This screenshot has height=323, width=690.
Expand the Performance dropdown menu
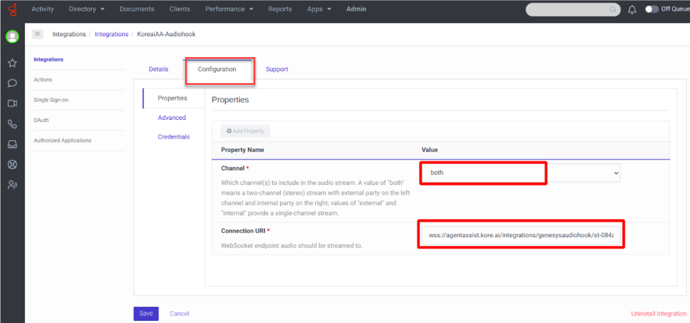click(x=229, y=9)
